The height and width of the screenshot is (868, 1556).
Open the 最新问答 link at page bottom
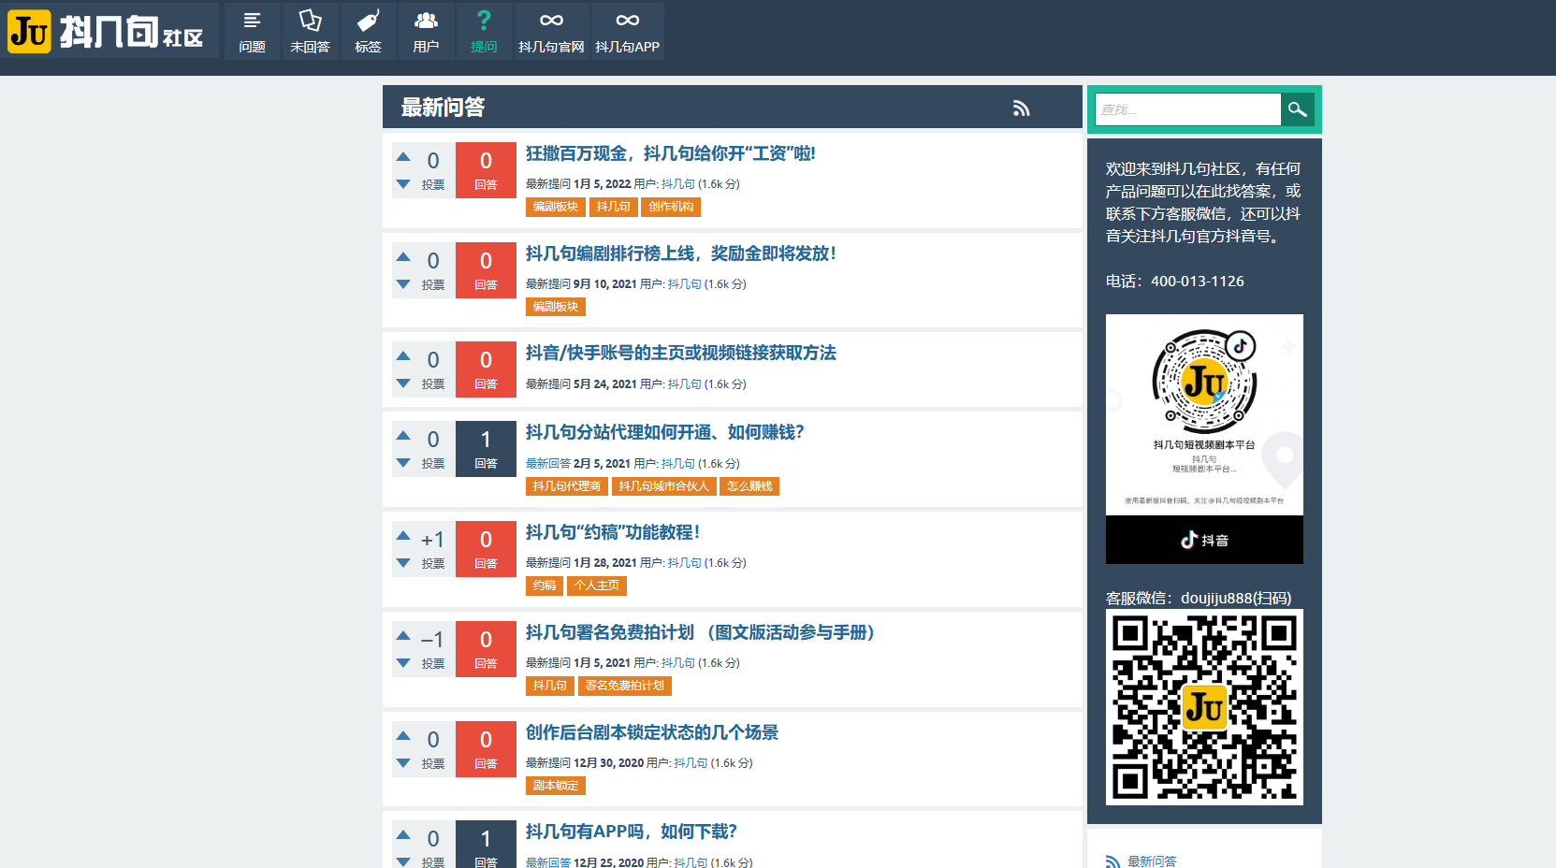pyautogui.click(x=1152, y=861)
